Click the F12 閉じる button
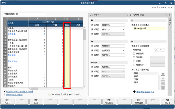This screenshot has height=109, width=175. [167, 102]
